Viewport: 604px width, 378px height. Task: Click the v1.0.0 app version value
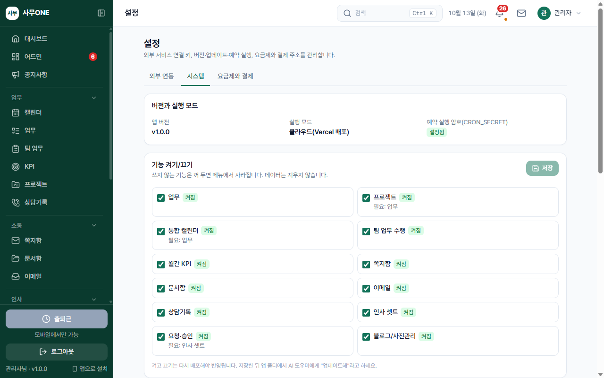160,132
